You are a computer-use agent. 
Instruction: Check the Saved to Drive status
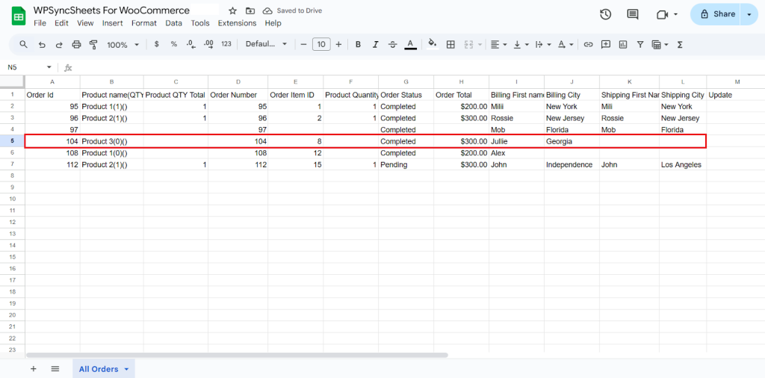(292, 10)
